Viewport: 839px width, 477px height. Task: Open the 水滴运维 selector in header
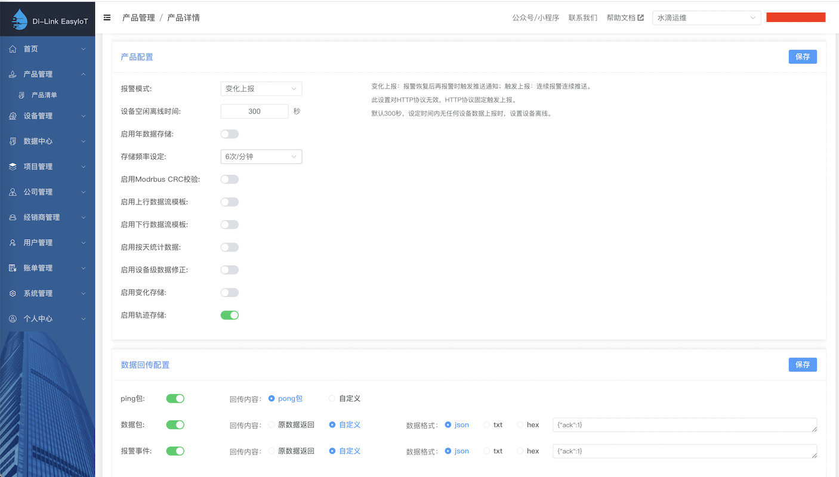pos(707,18)
